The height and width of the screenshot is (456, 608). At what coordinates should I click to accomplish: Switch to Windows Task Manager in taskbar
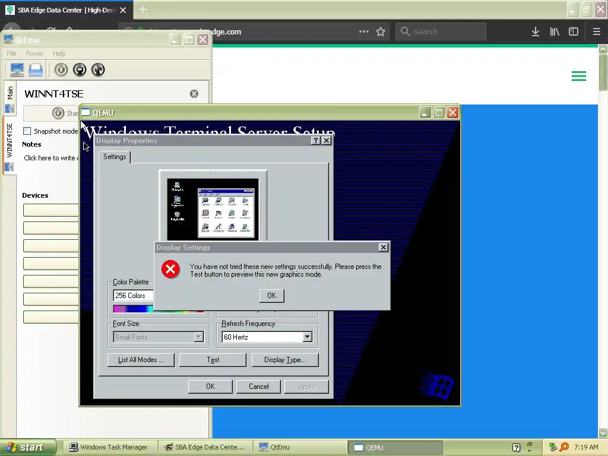[x=110, y=447]
